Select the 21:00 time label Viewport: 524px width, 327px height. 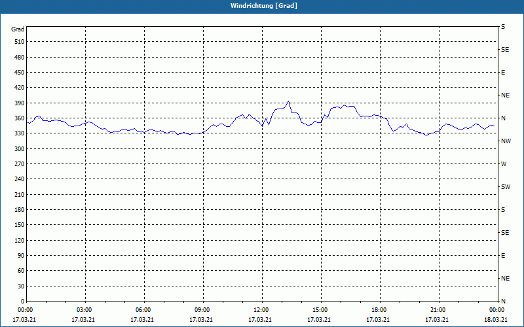pos(438,310)
